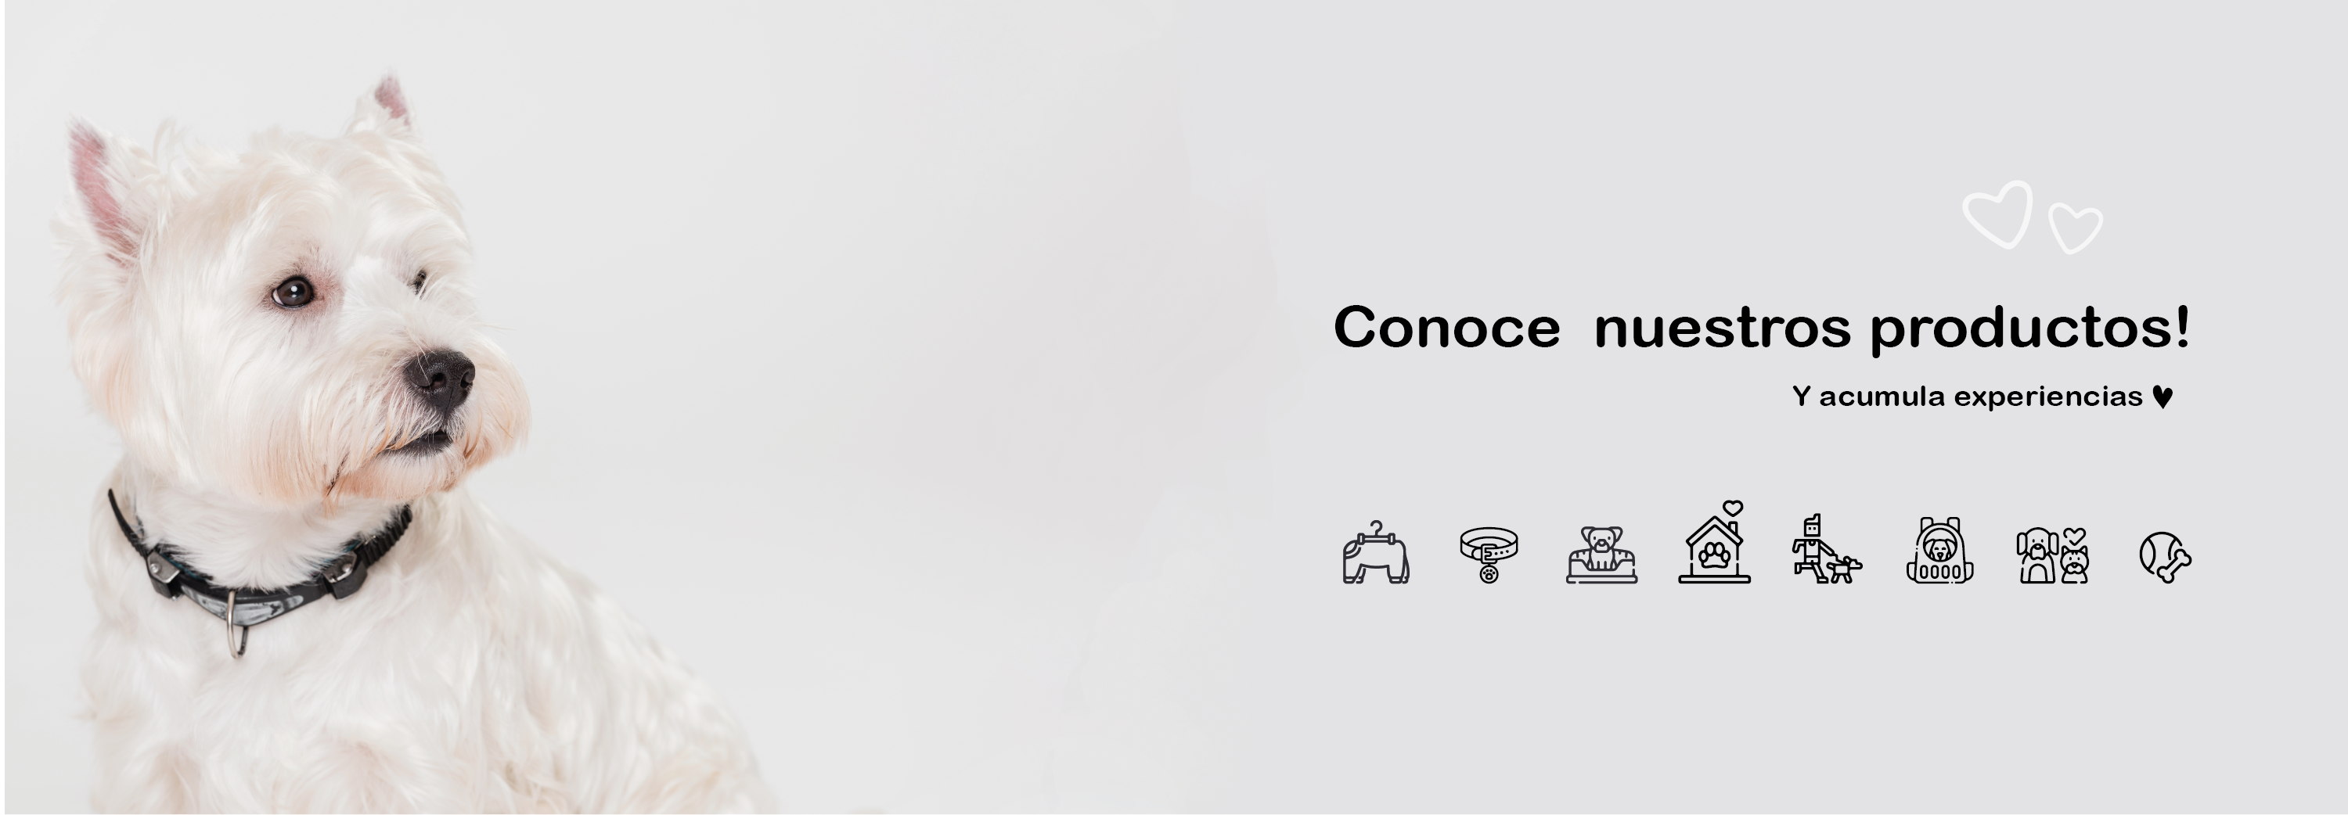Open the pet carrier backpack icon
2348x815 pixels.
[x=1939, y=550]
